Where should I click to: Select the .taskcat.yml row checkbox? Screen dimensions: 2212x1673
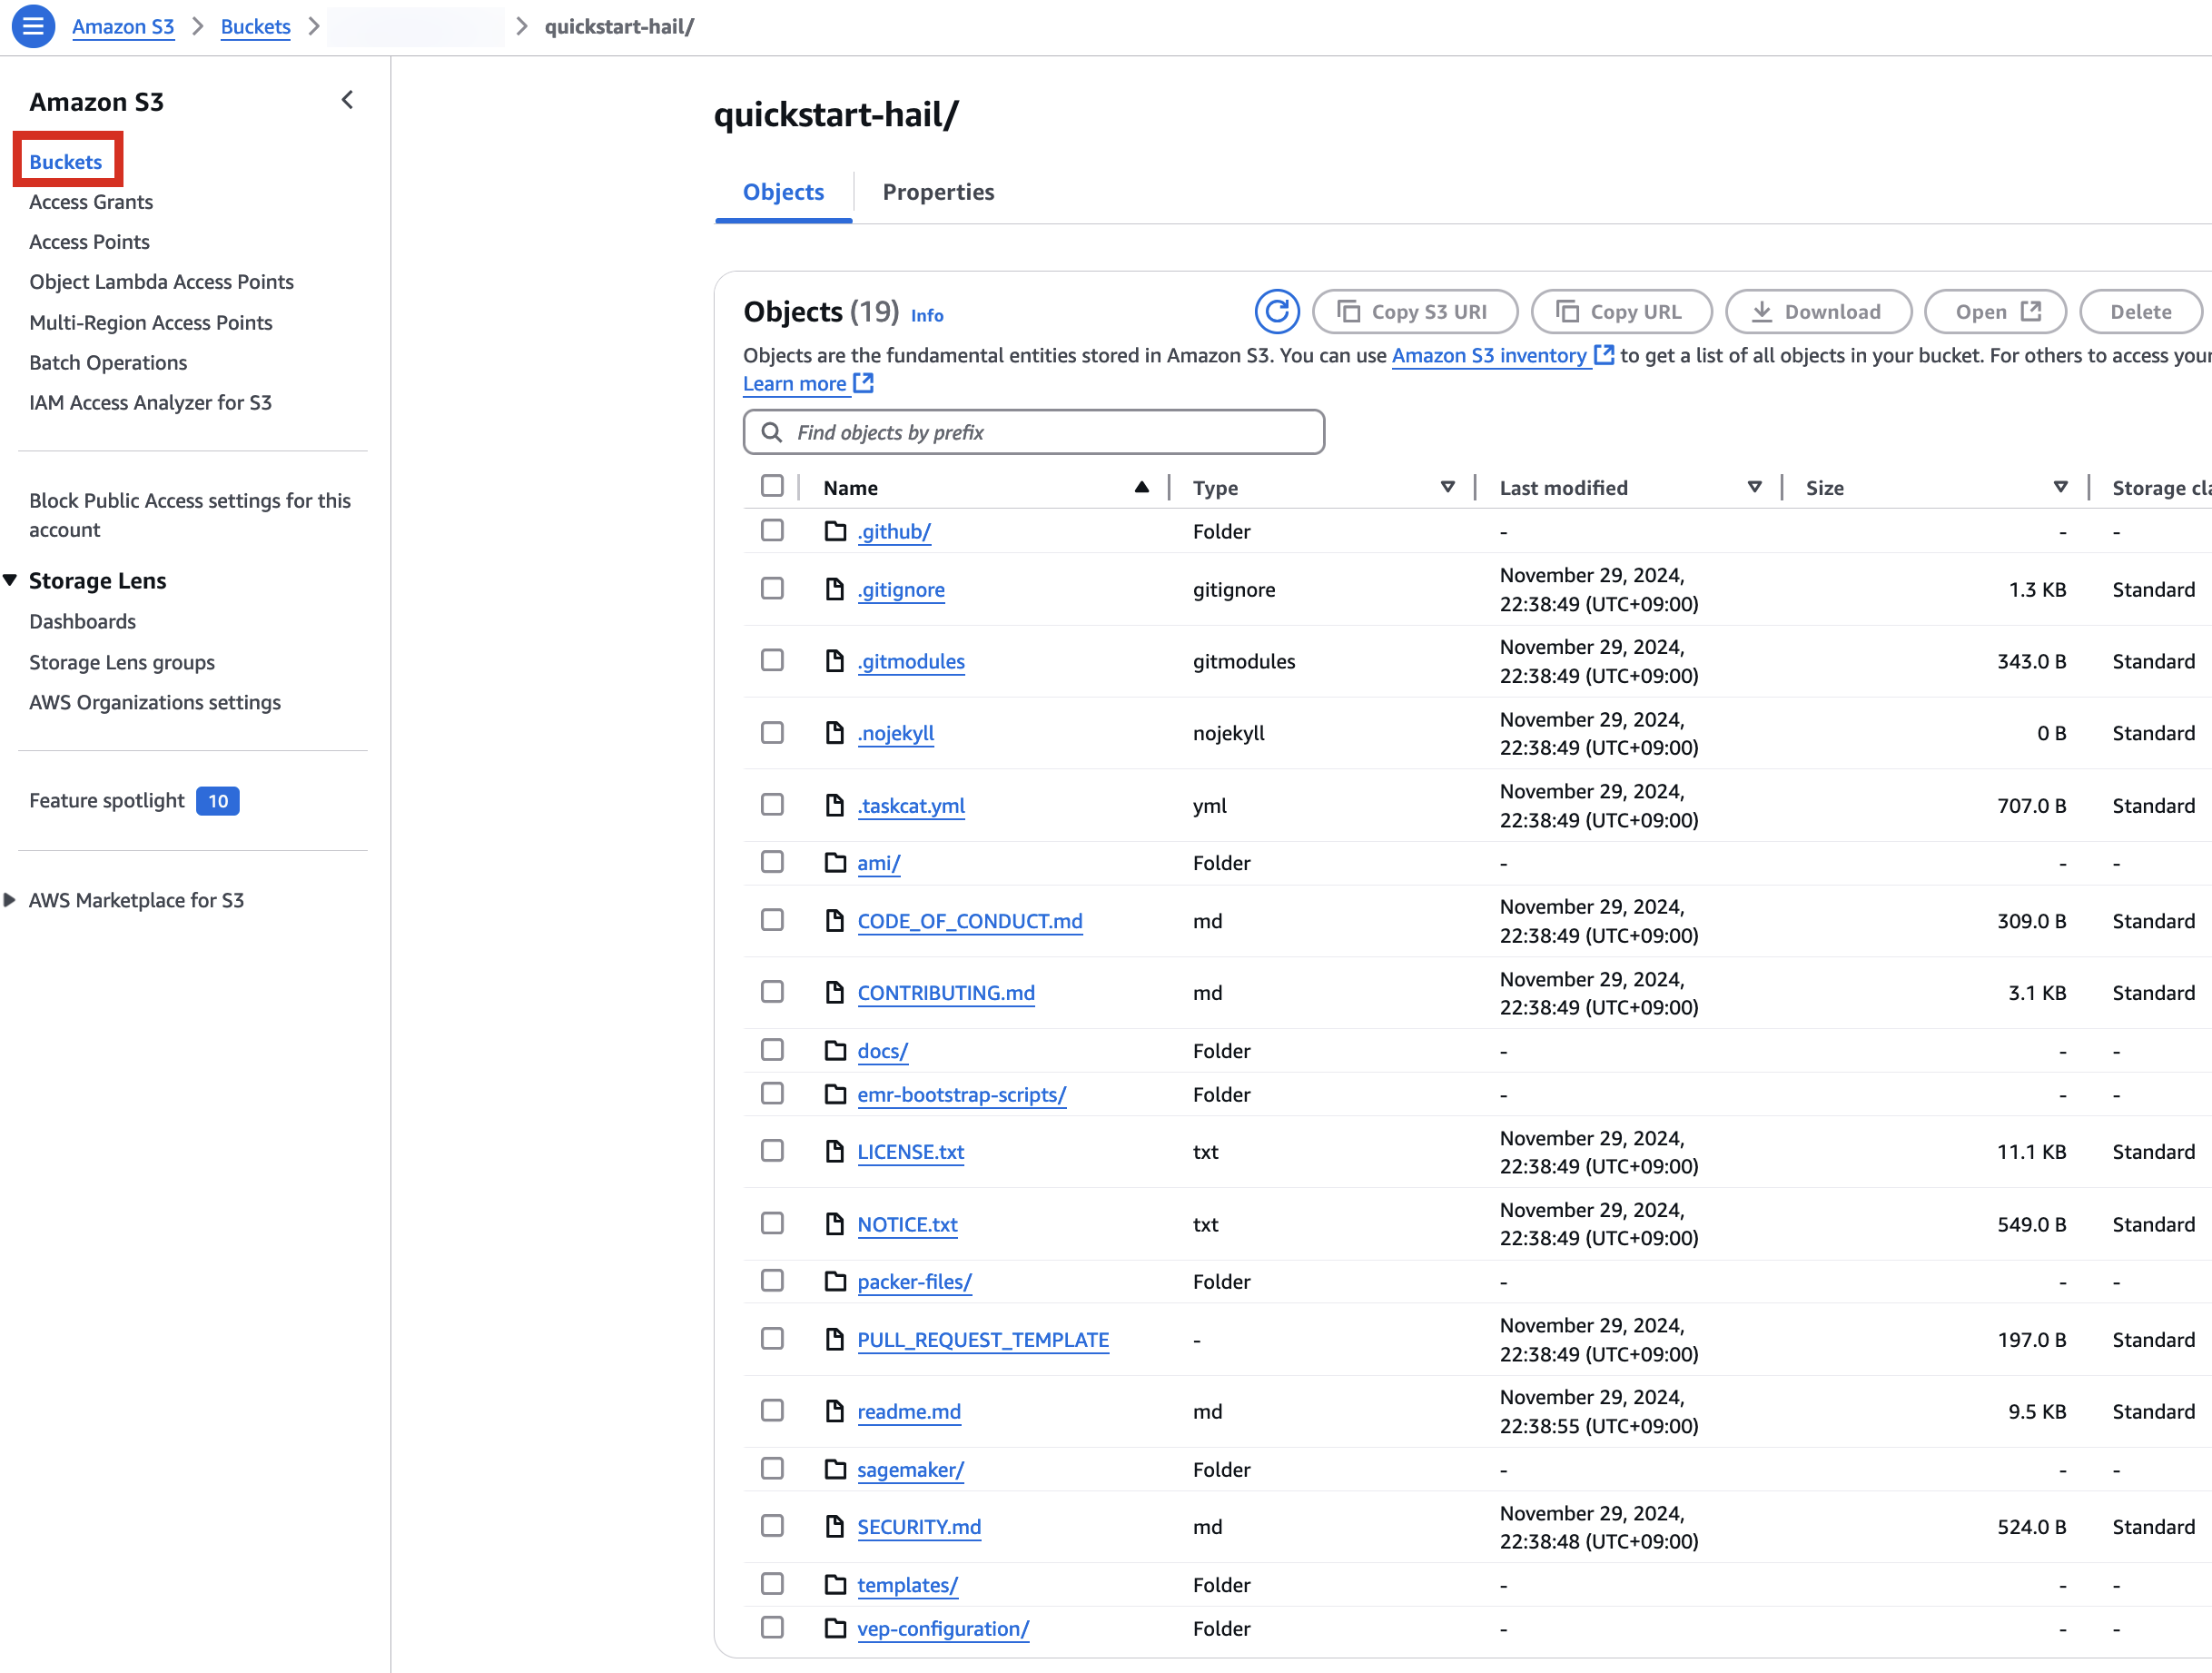click(x=772, y=804)
